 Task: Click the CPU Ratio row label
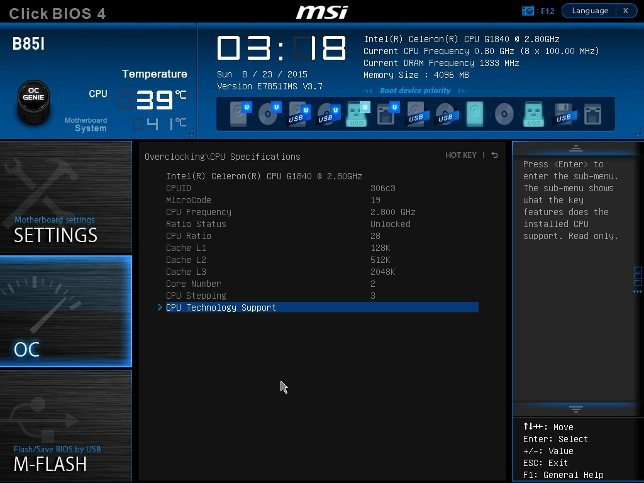pyautogui.click(x=189, y=236)
